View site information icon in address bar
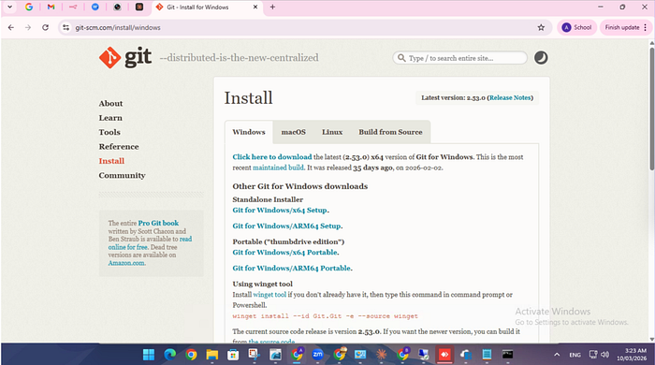 click(65, 27)
